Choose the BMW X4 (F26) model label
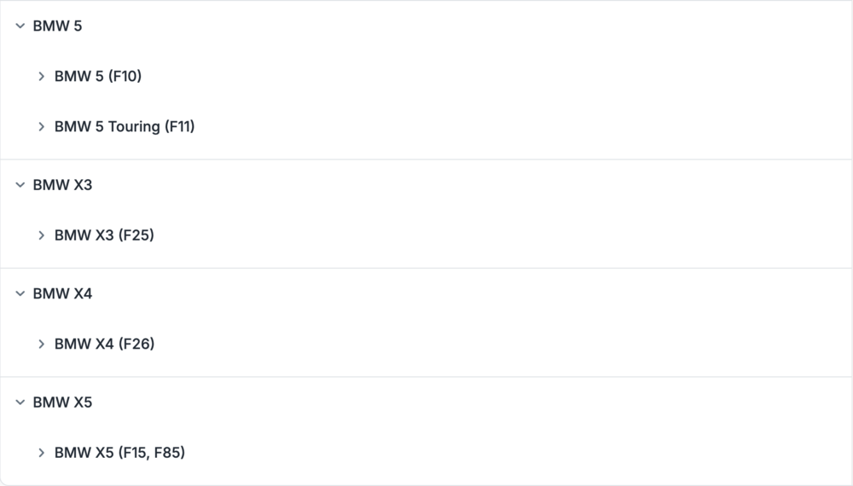853x486 pixels. pos(104,344)
